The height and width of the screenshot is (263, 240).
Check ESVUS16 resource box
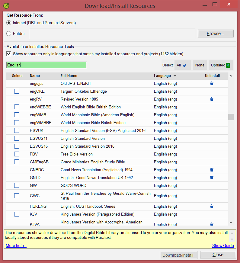click(17, 146)
